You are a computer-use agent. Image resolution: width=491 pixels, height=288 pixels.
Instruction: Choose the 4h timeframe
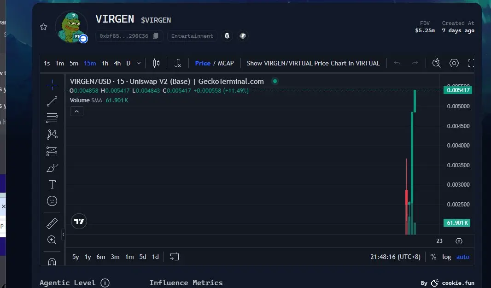coord(117,63)
